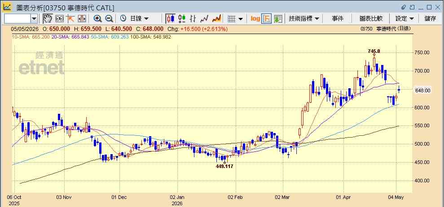Click the 03750 寧德時代 (日線) label
Image resolution: width=444 pixels, height=207 pixels.
pos(386,29)
